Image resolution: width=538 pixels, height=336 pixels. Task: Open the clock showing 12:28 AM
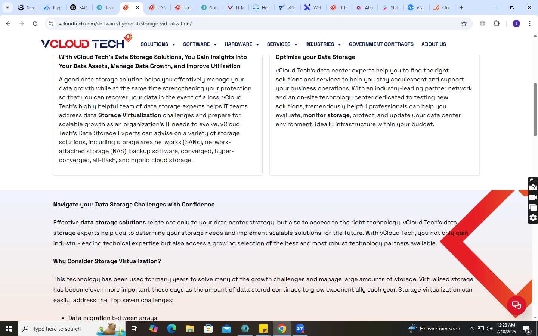506,329
